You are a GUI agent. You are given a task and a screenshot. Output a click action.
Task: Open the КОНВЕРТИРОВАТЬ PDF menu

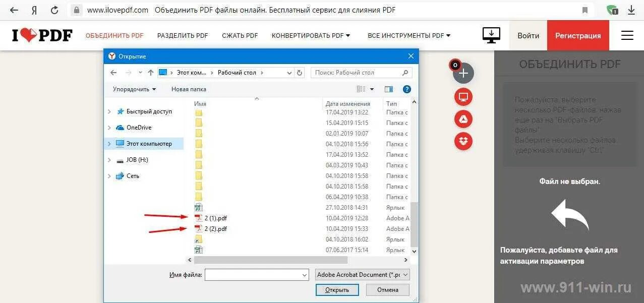(311, 35)
